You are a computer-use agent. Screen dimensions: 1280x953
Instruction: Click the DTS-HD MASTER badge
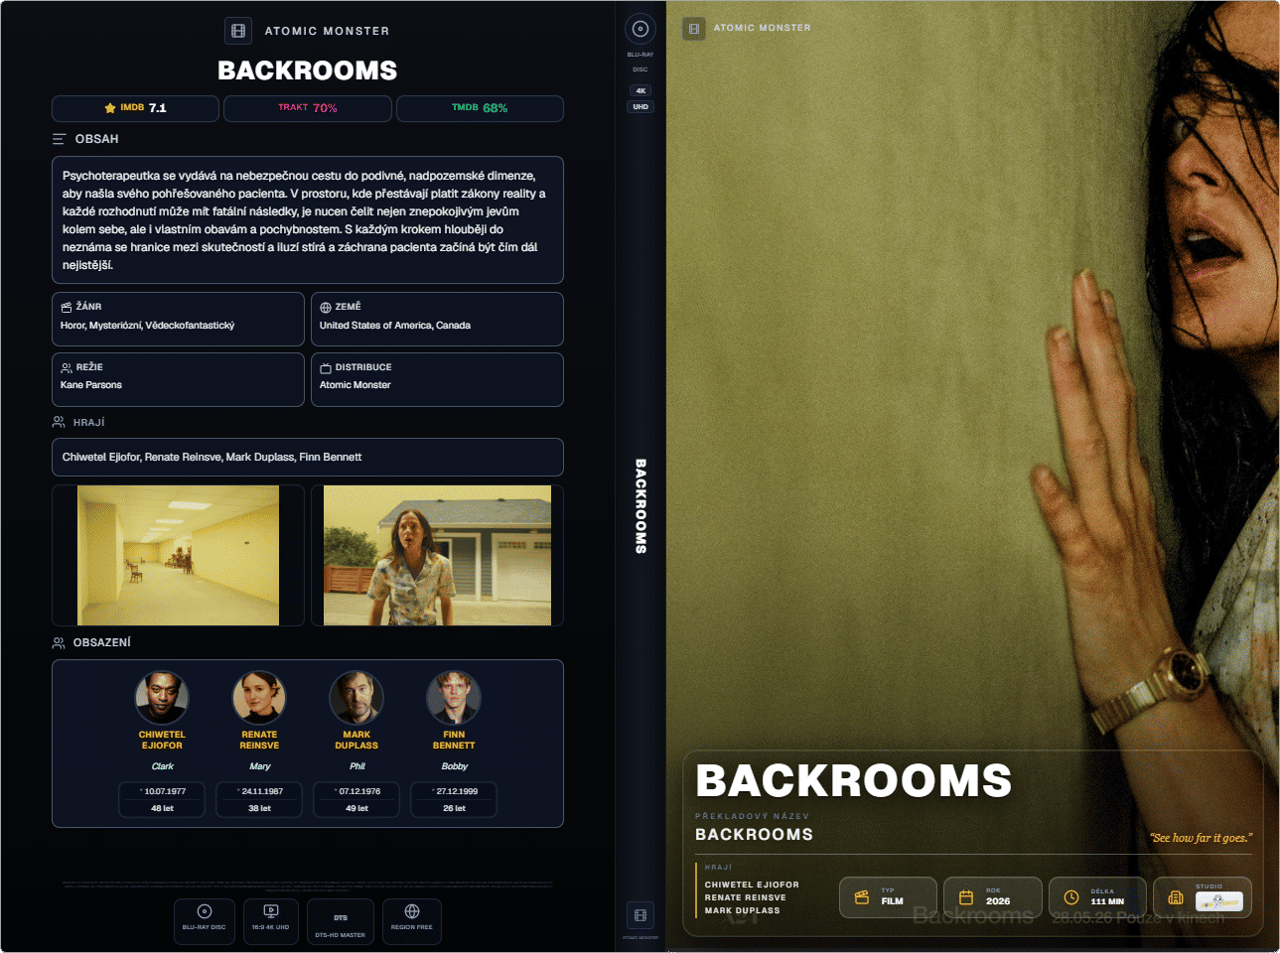[341, 922]
